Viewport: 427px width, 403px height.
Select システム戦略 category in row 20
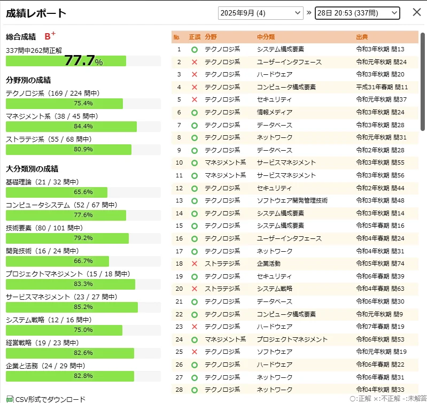click(275, 289)
